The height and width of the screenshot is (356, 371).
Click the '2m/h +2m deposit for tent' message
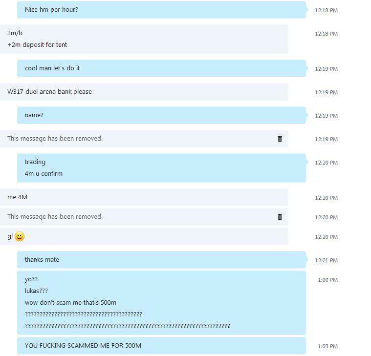[x=144, y=39]
